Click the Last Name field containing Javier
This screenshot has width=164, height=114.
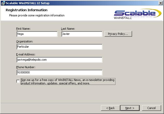(82, 34)
